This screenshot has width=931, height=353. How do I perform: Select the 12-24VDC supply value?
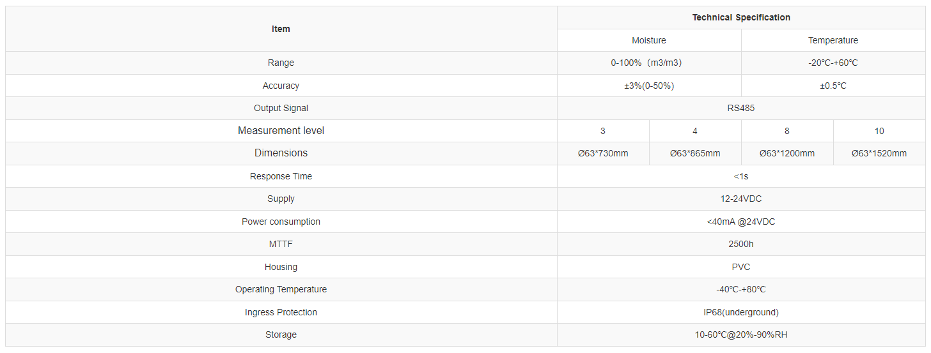(x=741, y=199)
